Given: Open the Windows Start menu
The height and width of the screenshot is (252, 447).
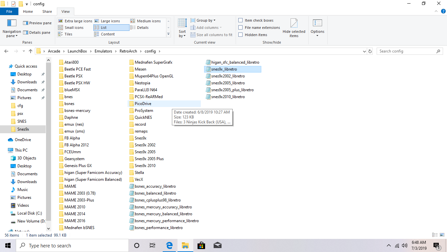Looking at the screenshot, I should pyautogui.click(x=8, y=245).
